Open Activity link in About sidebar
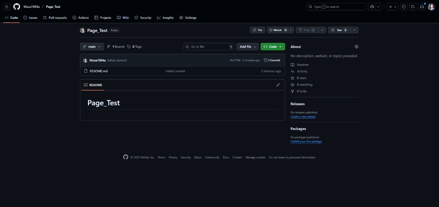The width and height of the screenshot is (439, 207). click(x=299, y=71)
